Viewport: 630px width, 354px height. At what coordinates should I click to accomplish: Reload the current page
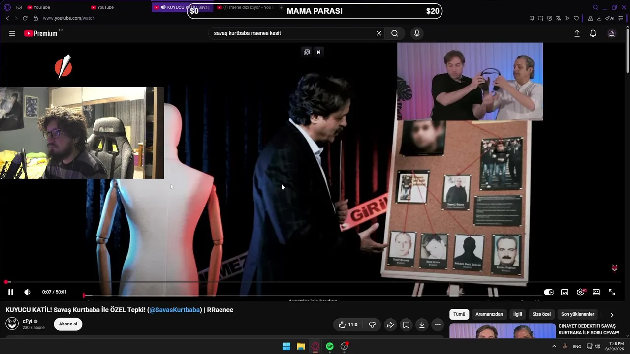[x=25, y=18]
